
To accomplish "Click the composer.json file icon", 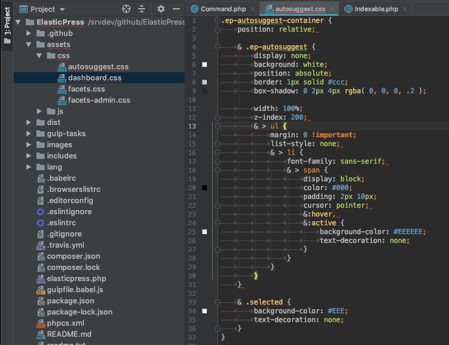I will click(41, 256).
